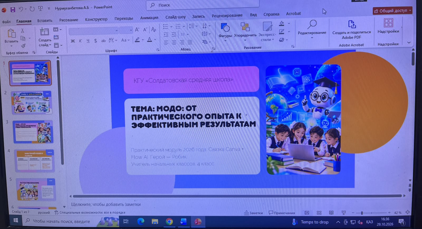
Task: Reset the slide layout
Action: pyautogui.click(x=56, y=37)
